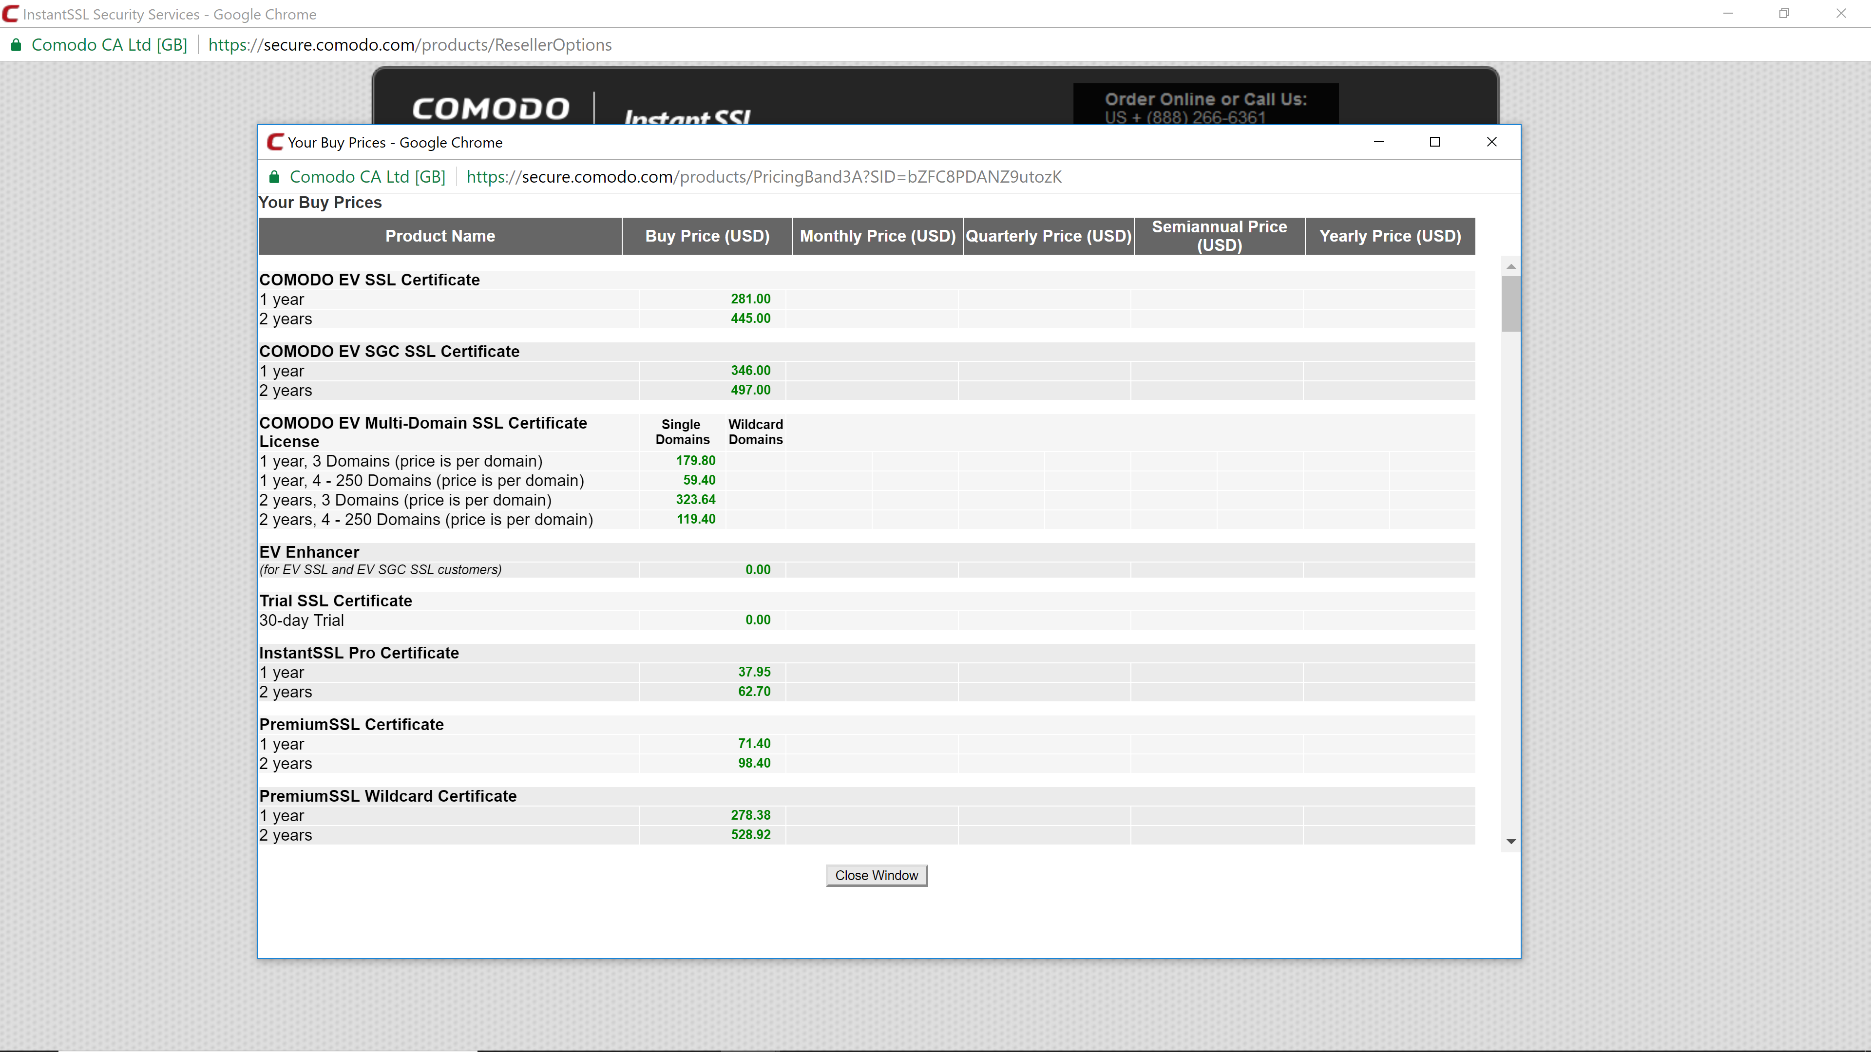
Task: Click the COMODO EV SGC SSL Certificate heading
Action: 389,351
